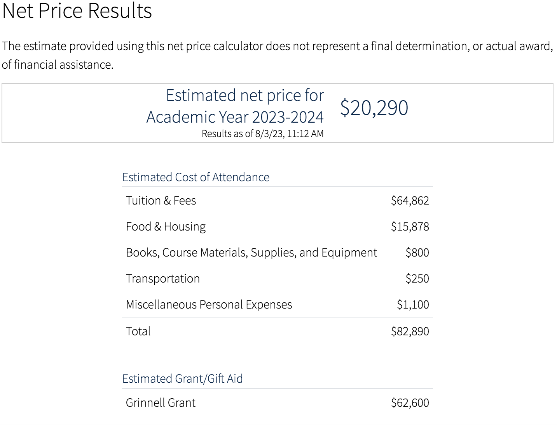Select the Miscellaneous Personal Expenses label

click(209, 305)
